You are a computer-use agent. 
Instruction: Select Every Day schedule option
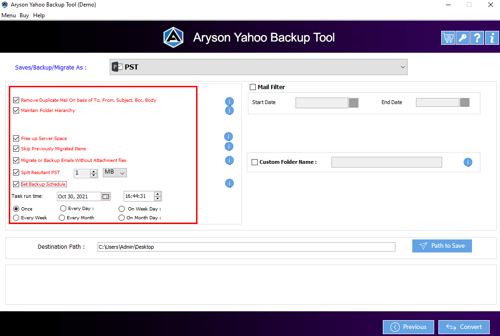coord(63,209)
